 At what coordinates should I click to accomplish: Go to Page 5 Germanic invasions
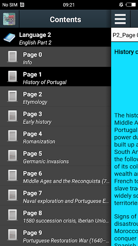(x=56, y=156)
